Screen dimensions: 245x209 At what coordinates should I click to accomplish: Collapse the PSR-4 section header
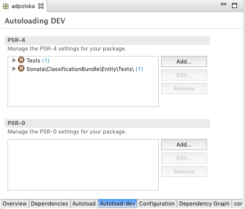[x=107, y=40]
